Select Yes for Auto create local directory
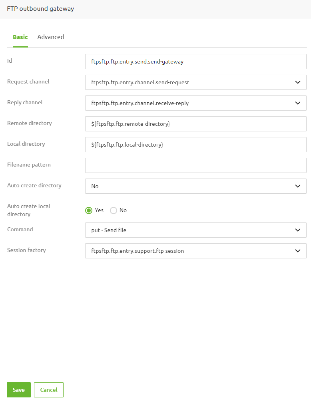 (x=89, y=210)
